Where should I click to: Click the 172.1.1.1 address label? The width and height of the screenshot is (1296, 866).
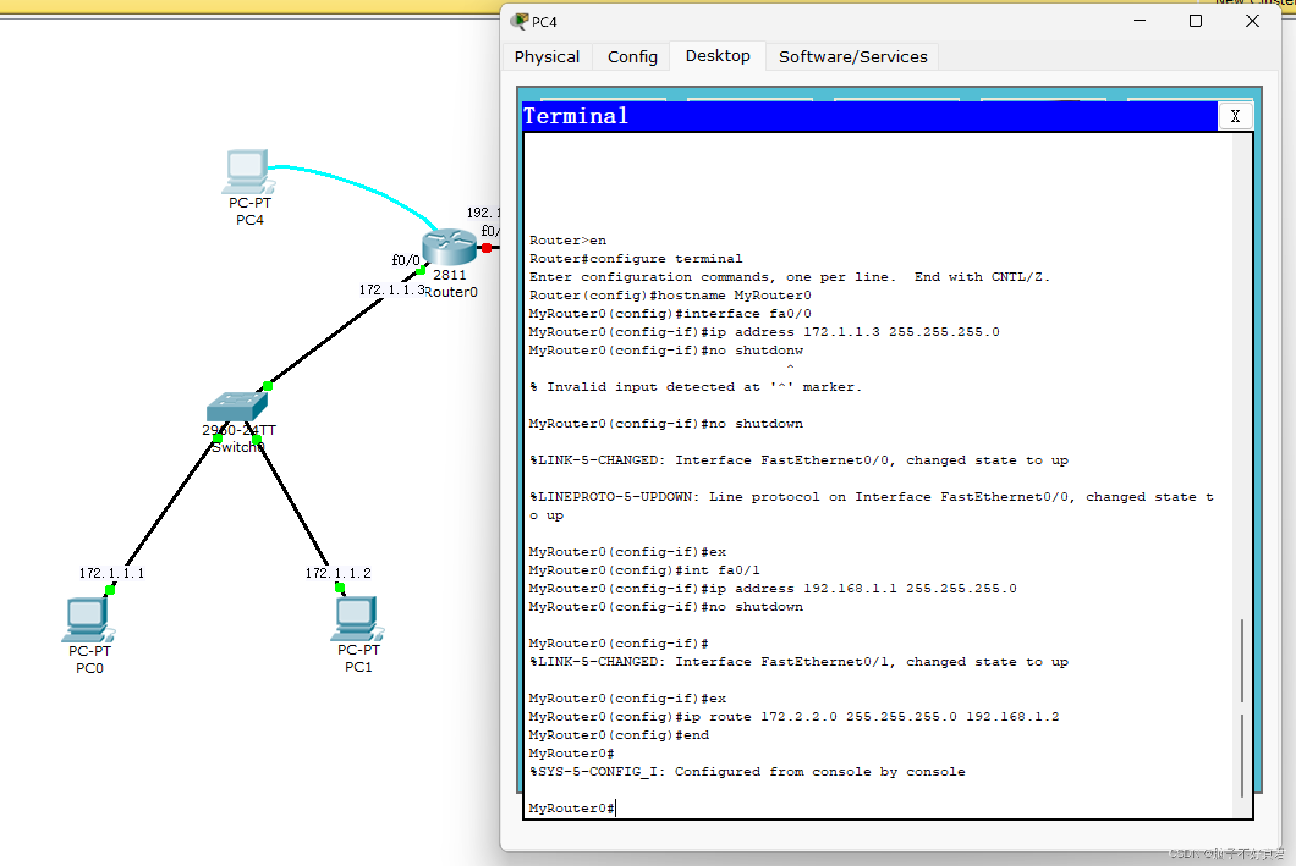tap(111, 573)
